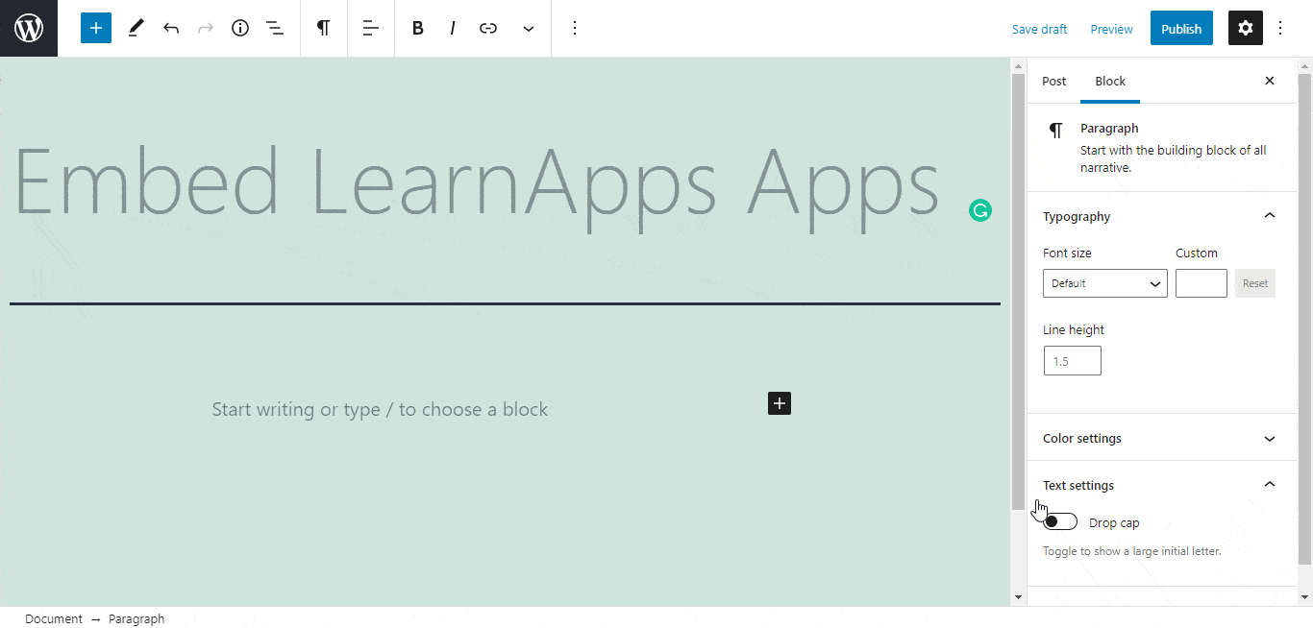Click the green Grammarly icon
Image resolution: width=1313 pixels, height=628 pixels.
pos(979,211)
